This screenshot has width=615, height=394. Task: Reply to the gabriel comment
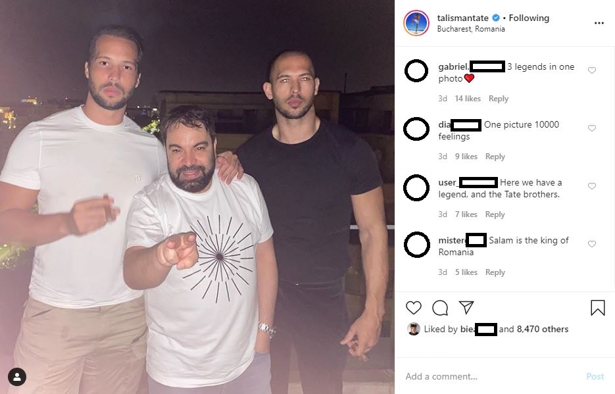pyautogui.click(x=498, y=99)
